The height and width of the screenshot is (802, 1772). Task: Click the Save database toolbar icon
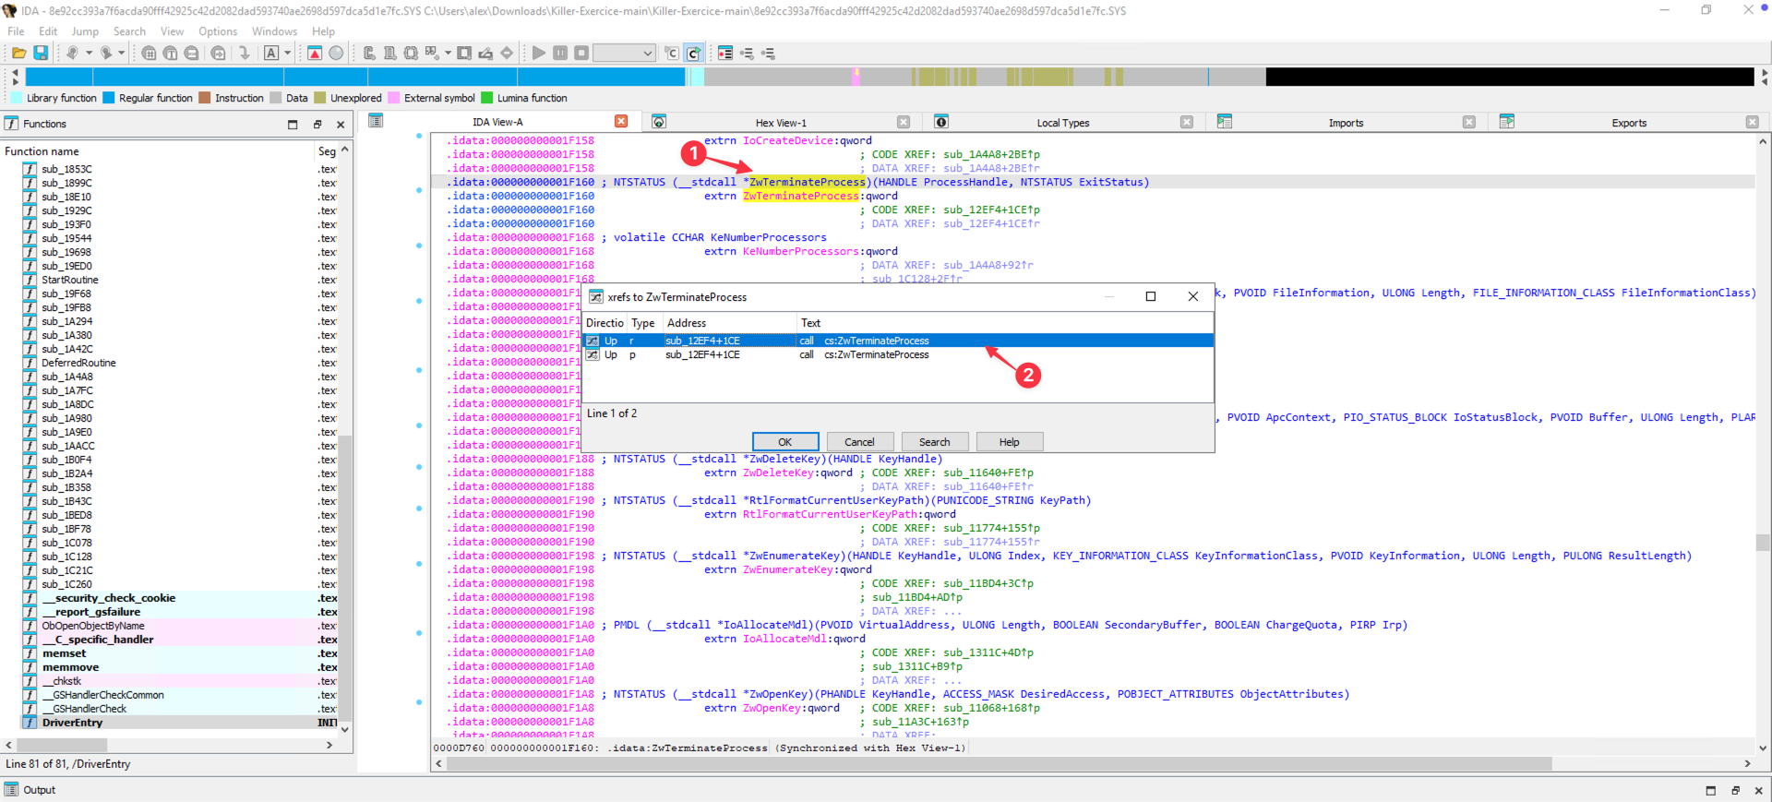pos(41,54)
